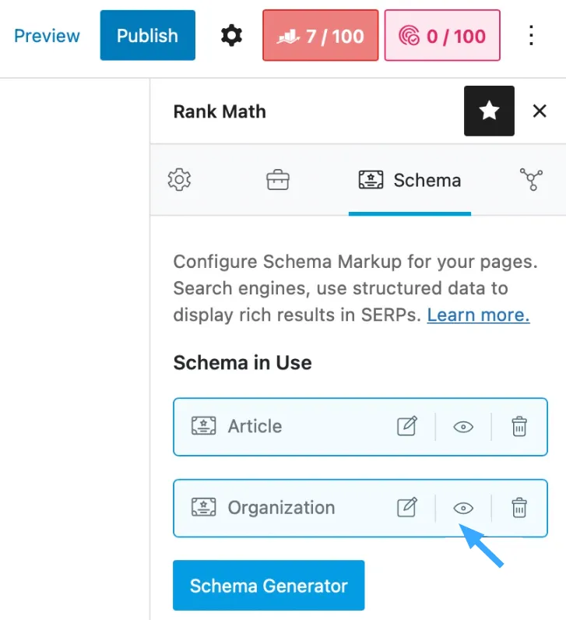
Task: Preview the Organization schema with eye icon
Action: 463,508
